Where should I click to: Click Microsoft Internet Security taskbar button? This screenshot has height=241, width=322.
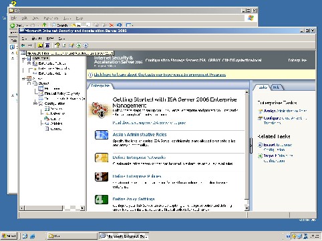[x=124, y=236]
